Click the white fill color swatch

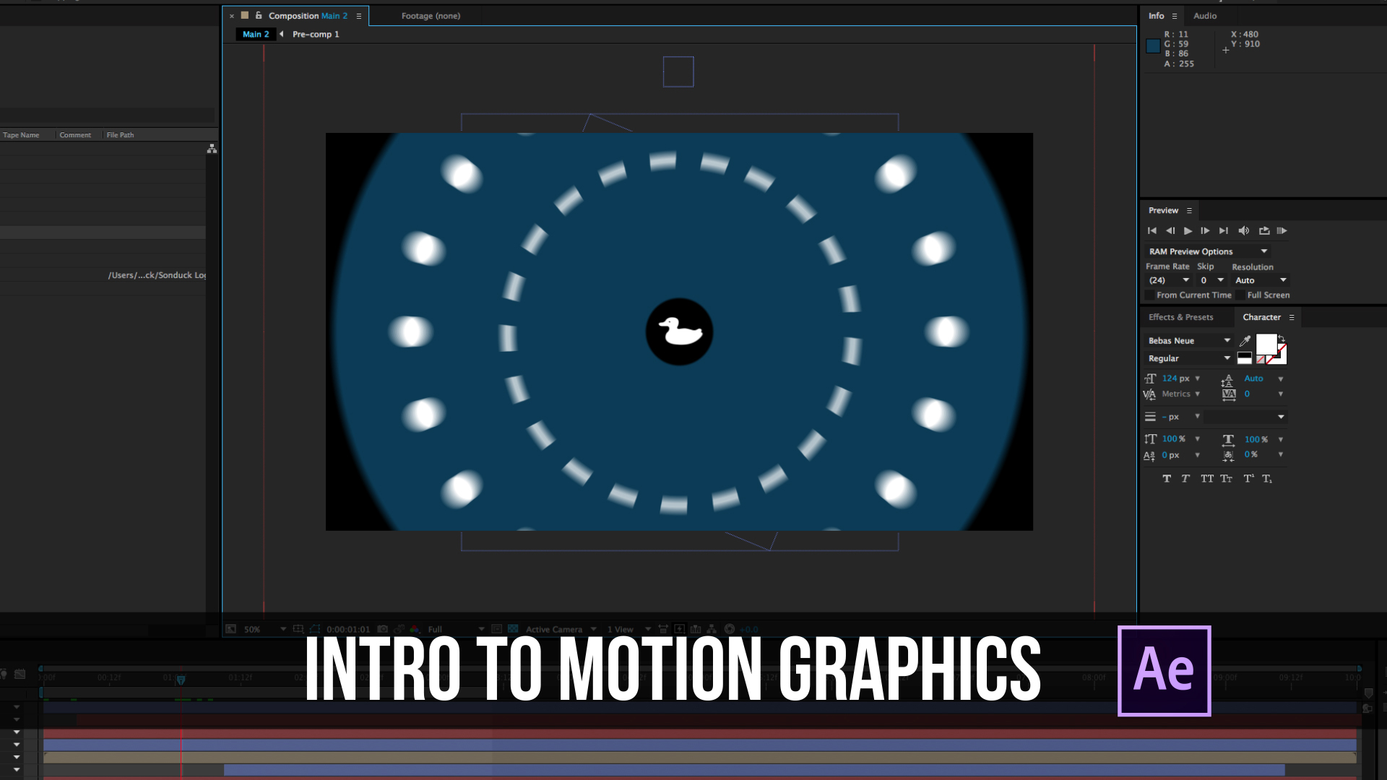pos(1267,344)
